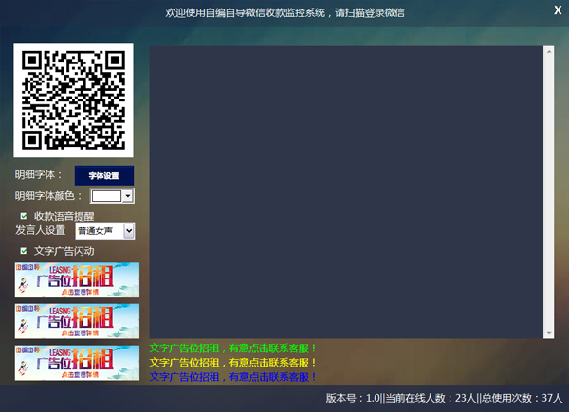This screenshot has height=412, width=569.
Task: Click the 版本号 status bar text
Action: coord(444,398)
